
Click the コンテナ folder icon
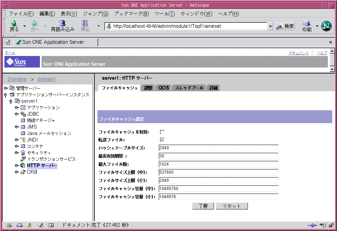coord(23,146)
